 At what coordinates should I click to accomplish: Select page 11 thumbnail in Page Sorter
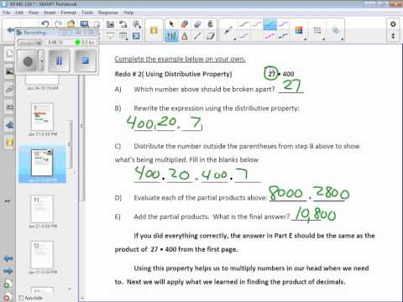[42, 209]
